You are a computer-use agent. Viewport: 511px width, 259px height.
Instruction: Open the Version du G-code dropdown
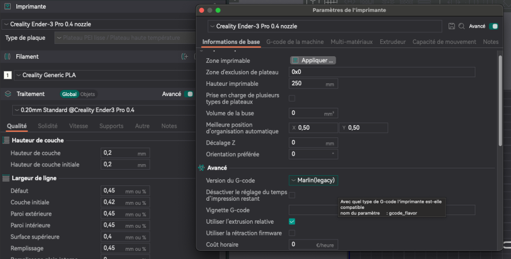(x=313, y=180)
